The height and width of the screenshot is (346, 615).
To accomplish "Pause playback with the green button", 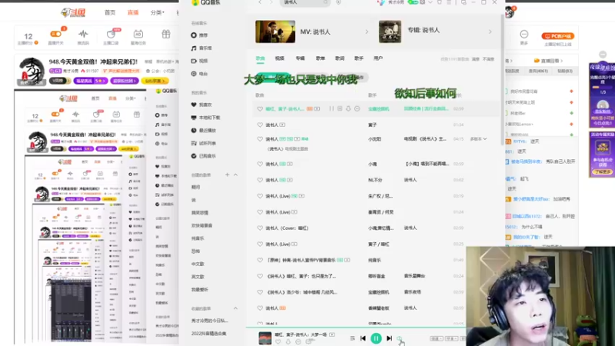I will (x=376, y=338).
